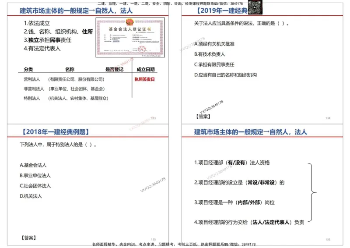Click the 成立日期 column header
350x248 pixels.
[146, 69]
